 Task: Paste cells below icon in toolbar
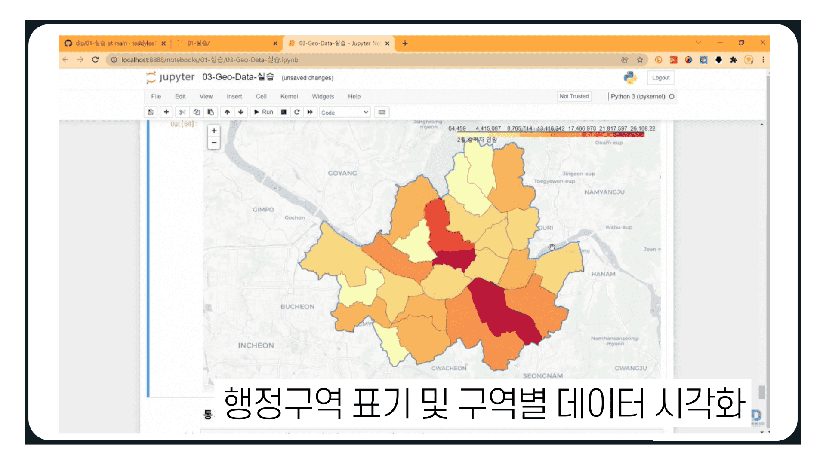click(x=210, y=112)
